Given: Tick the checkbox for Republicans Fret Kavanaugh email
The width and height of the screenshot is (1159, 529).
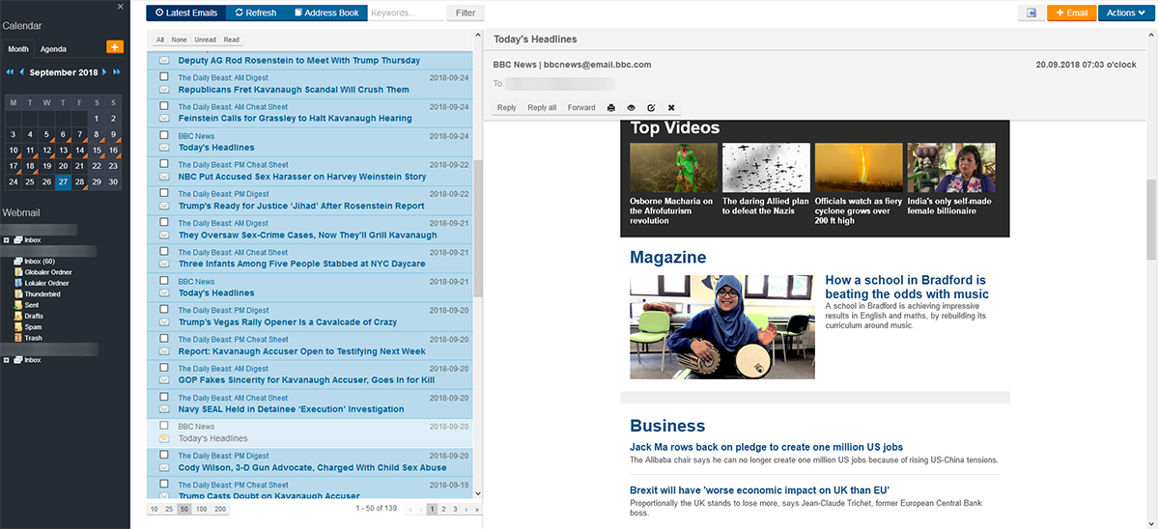Looking at the screenshot, I should [164, 77].
